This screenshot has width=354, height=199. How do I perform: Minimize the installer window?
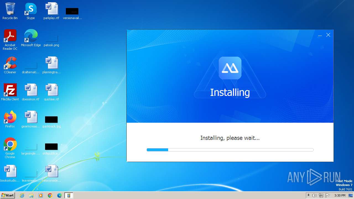pos(320,35)
